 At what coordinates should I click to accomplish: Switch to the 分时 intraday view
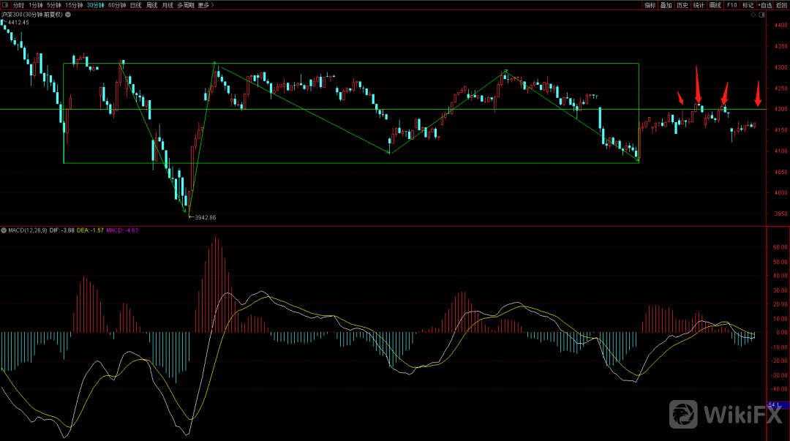tap(18, 5)
